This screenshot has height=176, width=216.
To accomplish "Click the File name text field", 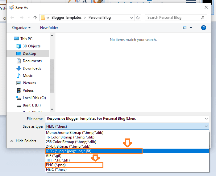I will [123, 118].
